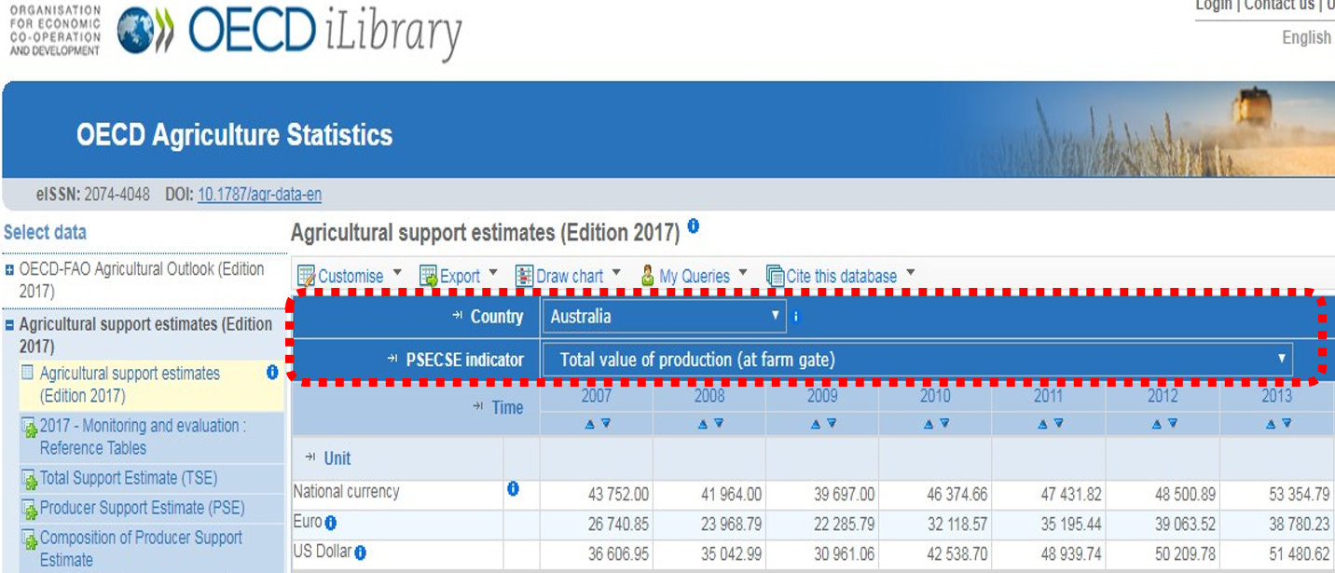Screen dimensions: 1335x573
Task: Select English language option
Action: coord(1307,38)
